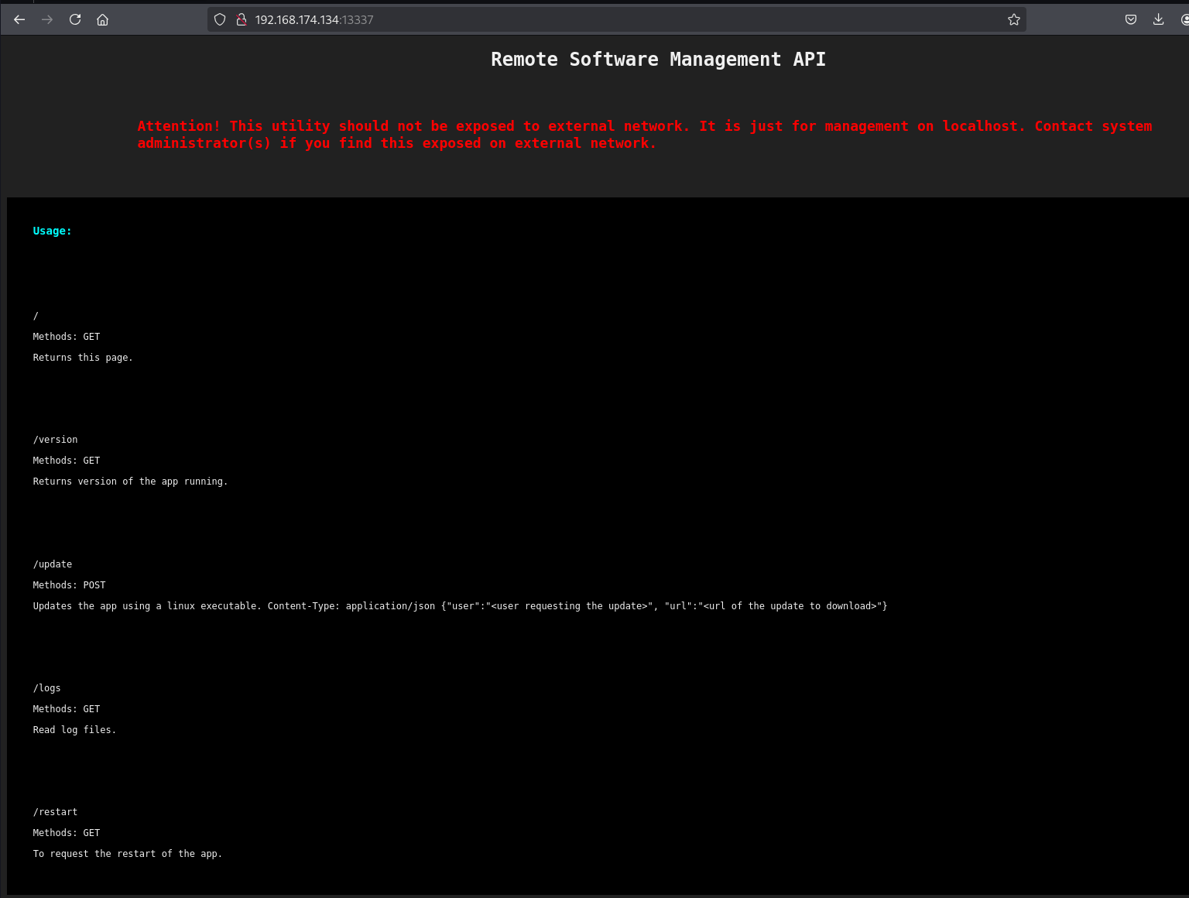Click the forward navigation arrow
This screenshot has height=898, width=1189.
[47, 19]
